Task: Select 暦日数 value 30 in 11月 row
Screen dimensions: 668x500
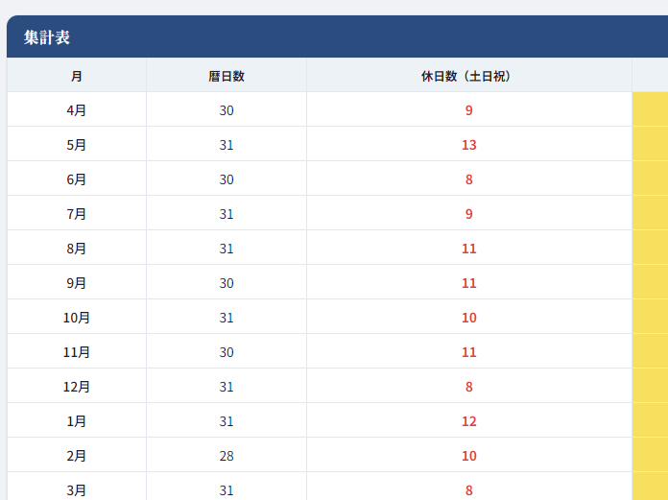Action: pos(227,352)
